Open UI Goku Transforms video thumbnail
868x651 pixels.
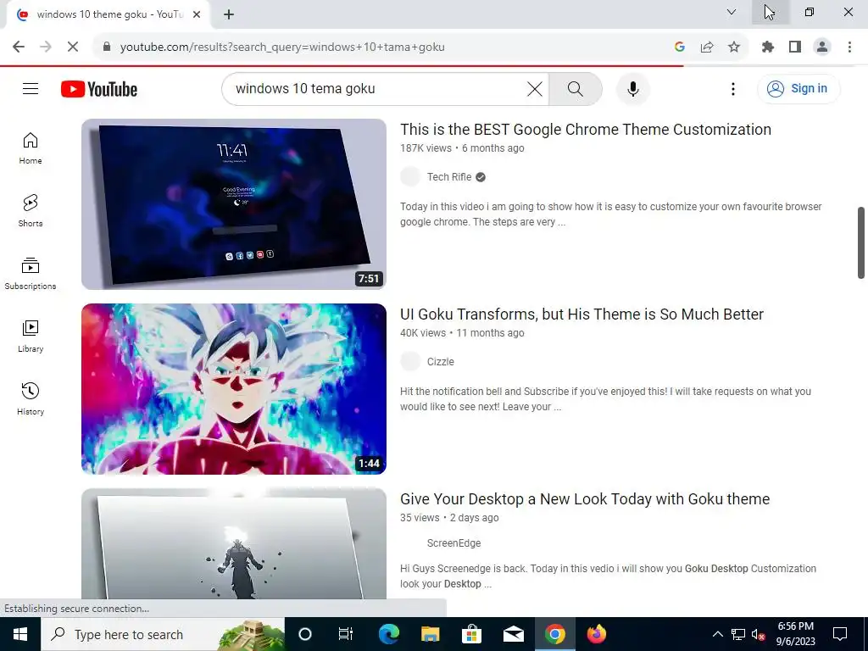[x=234, y=388]
